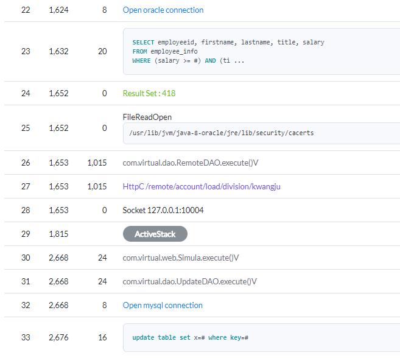
Task: Click the ActiveStack badge button
Action: 155,234
